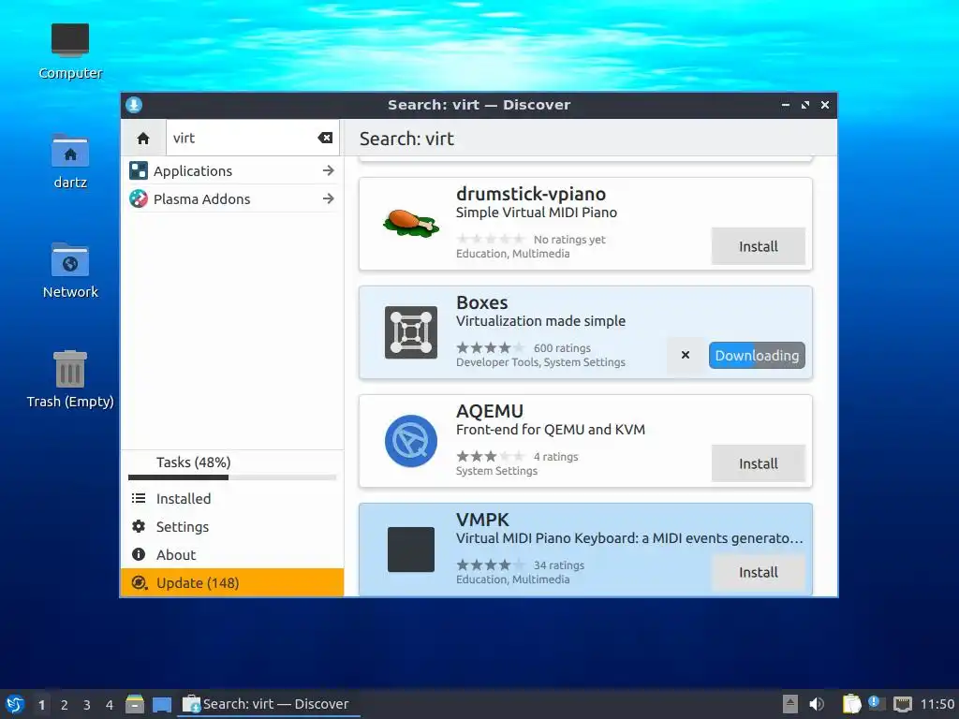Screen dimensions: 959x719
Task: Click 'Virtualization made simple' description
Action: click(540, 321)
